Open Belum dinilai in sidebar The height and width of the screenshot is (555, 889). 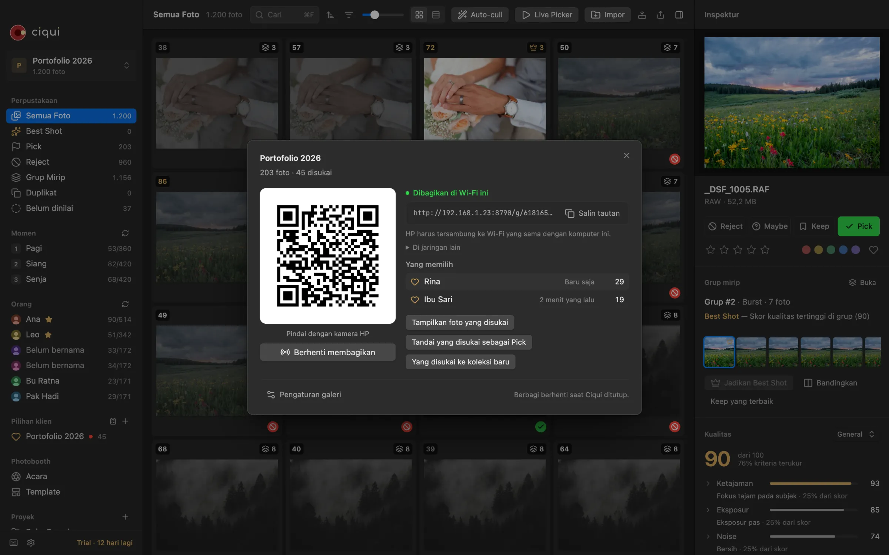pos(71,208)
